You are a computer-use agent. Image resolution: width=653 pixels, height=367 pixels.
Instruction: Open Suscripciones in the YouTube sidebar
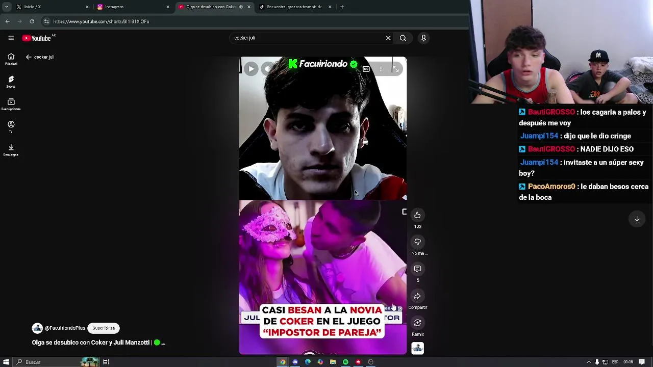tap(11, 104)
